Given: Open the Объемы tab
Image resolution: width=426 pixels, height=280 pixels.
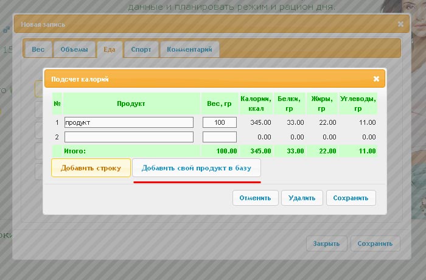Looking at the screenshot, I should coord(75,49).
